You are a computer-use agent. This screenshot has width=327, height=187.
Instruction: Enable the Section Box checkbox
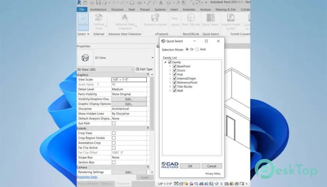(x=114, y=162)
